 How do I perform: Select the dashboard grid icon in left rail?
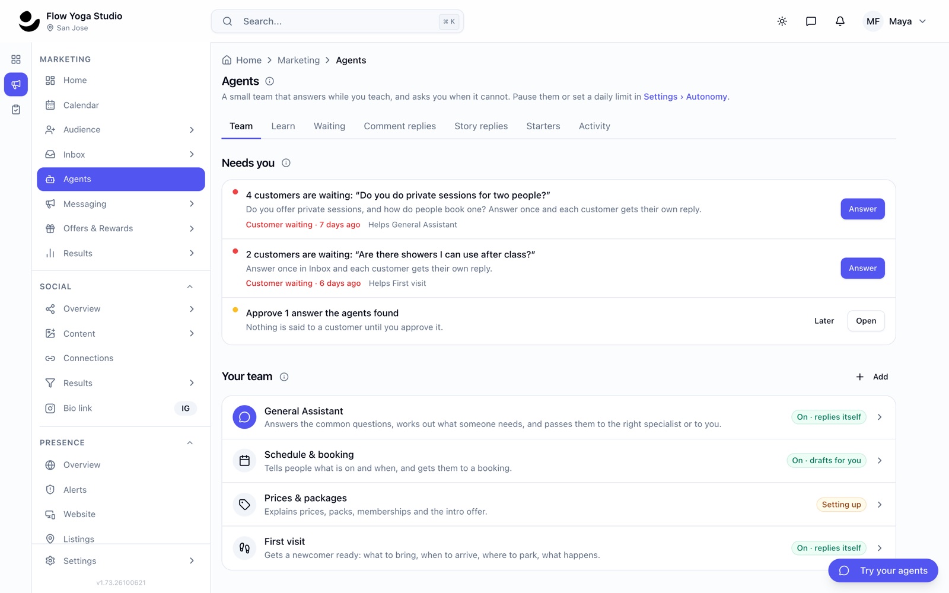point(16,59)
